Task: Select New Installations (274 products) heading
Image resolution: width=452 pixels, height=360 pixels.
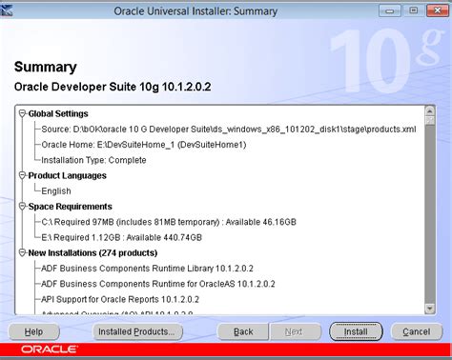Action: (92, 253)
